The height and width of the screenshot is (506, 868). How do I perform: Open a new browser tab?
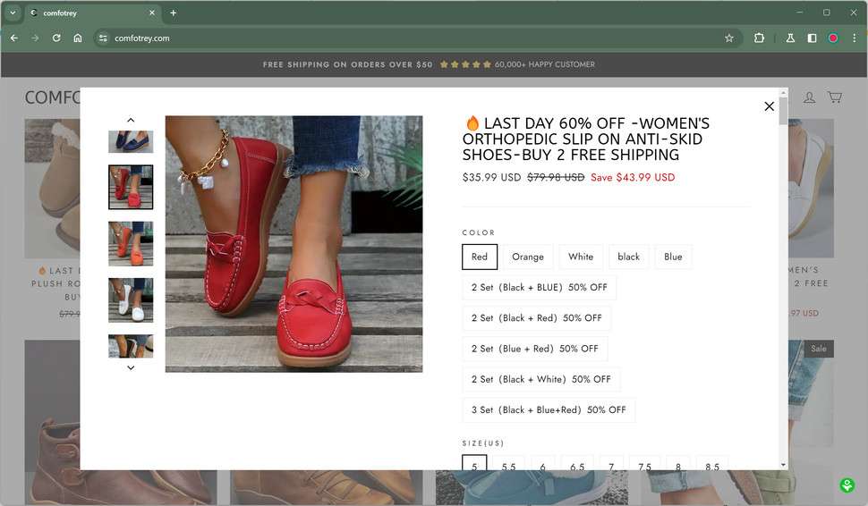(x=174, y=13)
